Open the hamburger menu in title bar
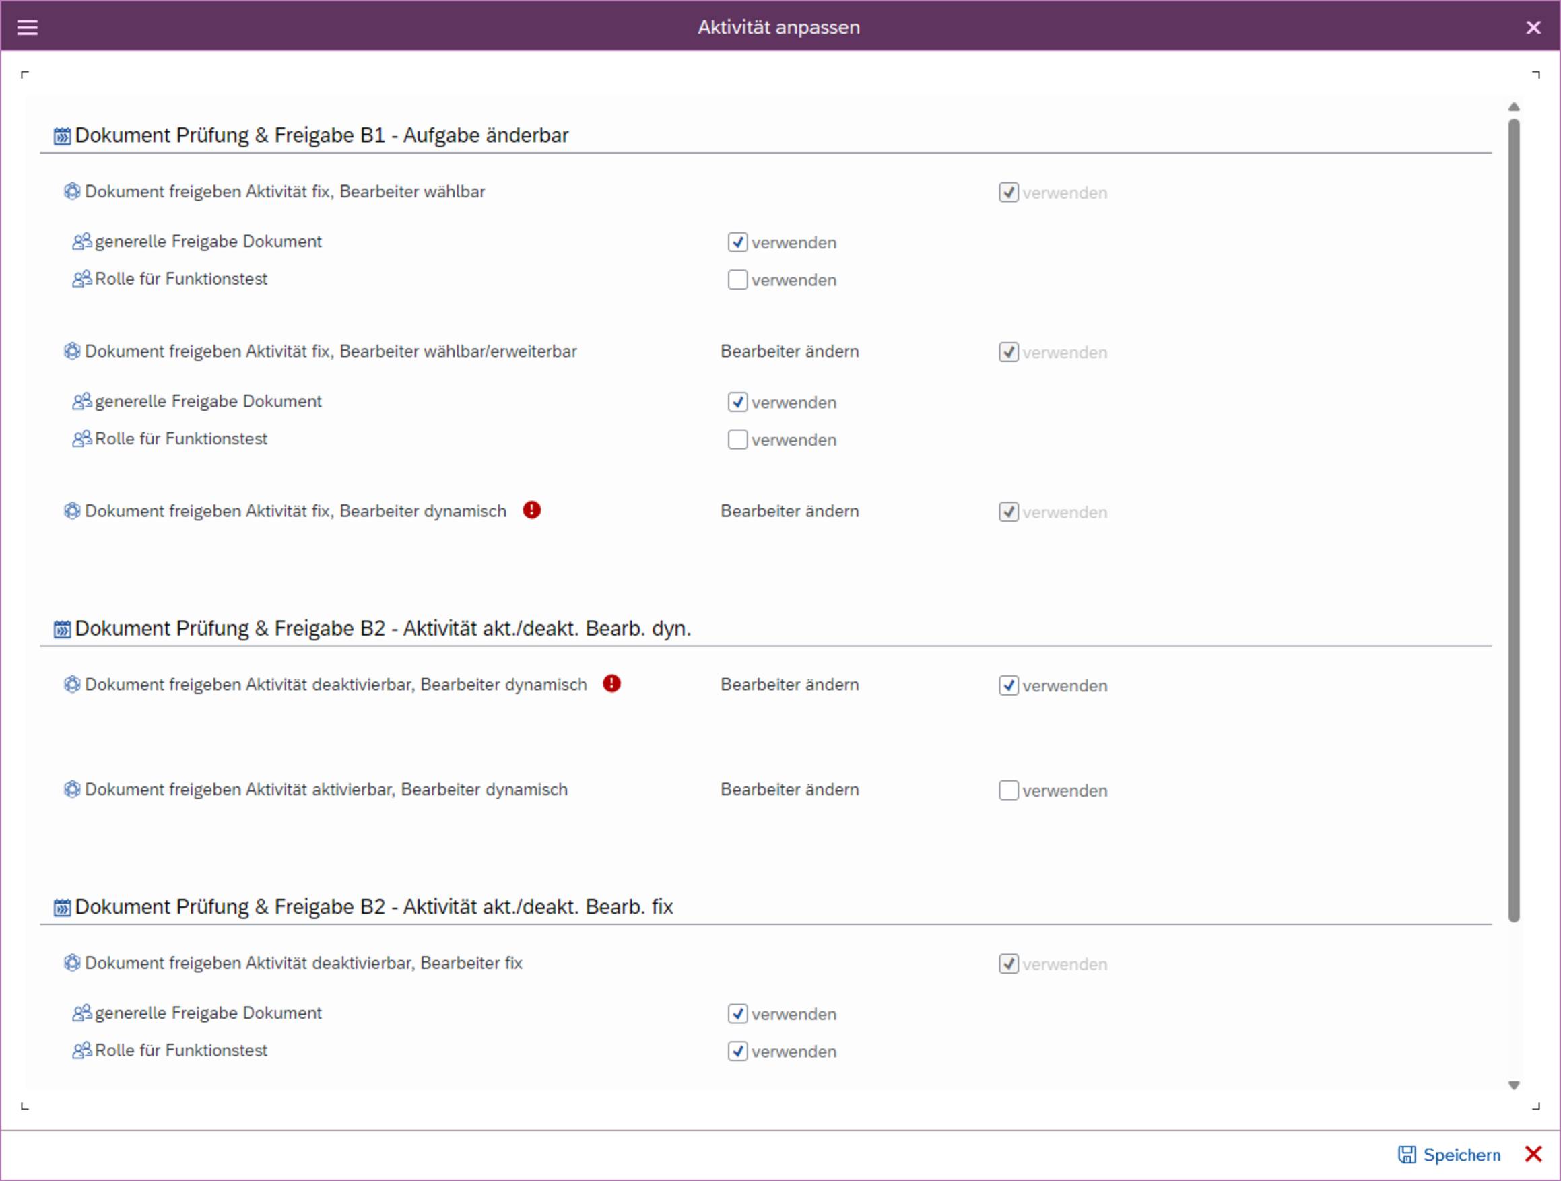Viewport: 1561px width, 1181px height. pyautogui.click(x=27, y=27)
